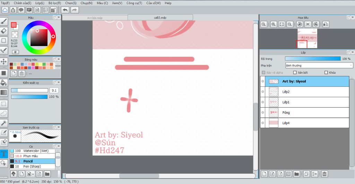Open the add brush dropdown arrow
Viewport: 355px width, 184px height.
(33, 174)
